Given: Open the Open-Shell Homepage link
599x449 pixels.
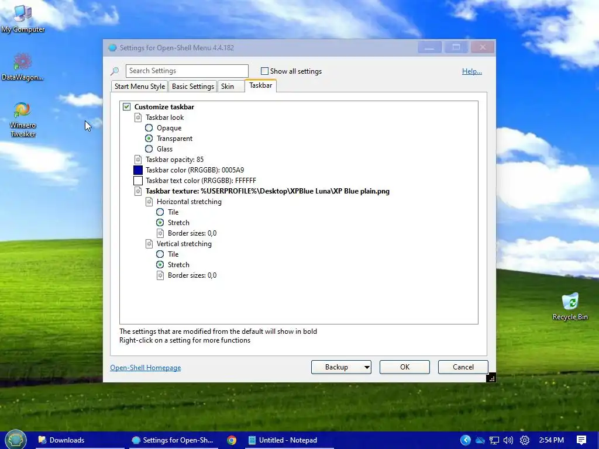Looking at the screenshot, I should tap(146, 368).
